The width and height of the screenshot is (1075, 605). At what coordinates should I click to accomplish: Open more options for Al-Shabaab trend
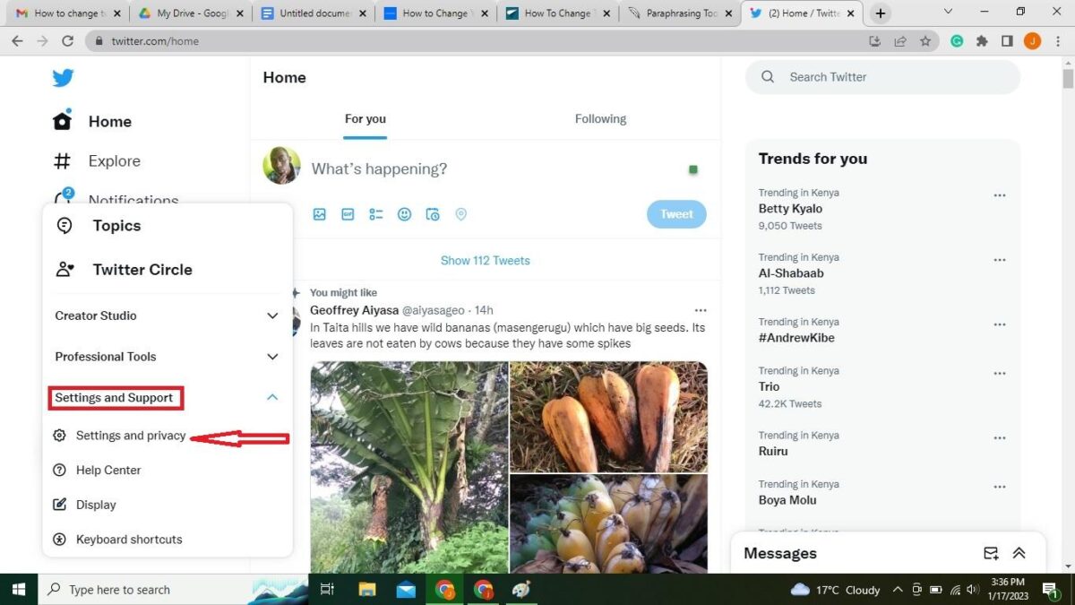(1000, 260)
